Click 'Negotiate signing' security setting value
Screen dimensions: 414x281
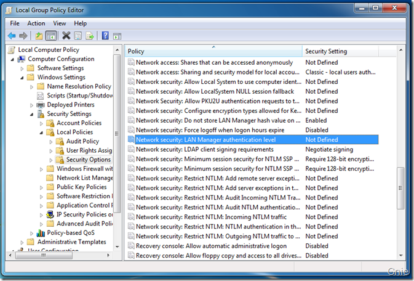[x=329, y=149]
